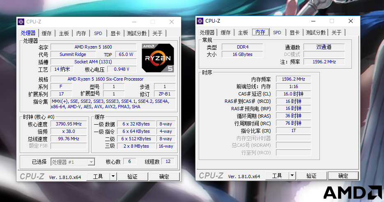Click the 1596.2 MHz value in 常规 section
This screenshot has width=384, height=202.
(x=324, y=62)
